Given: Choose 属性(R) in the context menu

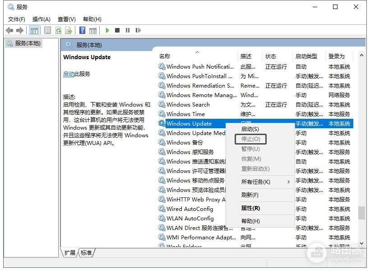Looking at the screenshot, I should (x=250, y=208).
